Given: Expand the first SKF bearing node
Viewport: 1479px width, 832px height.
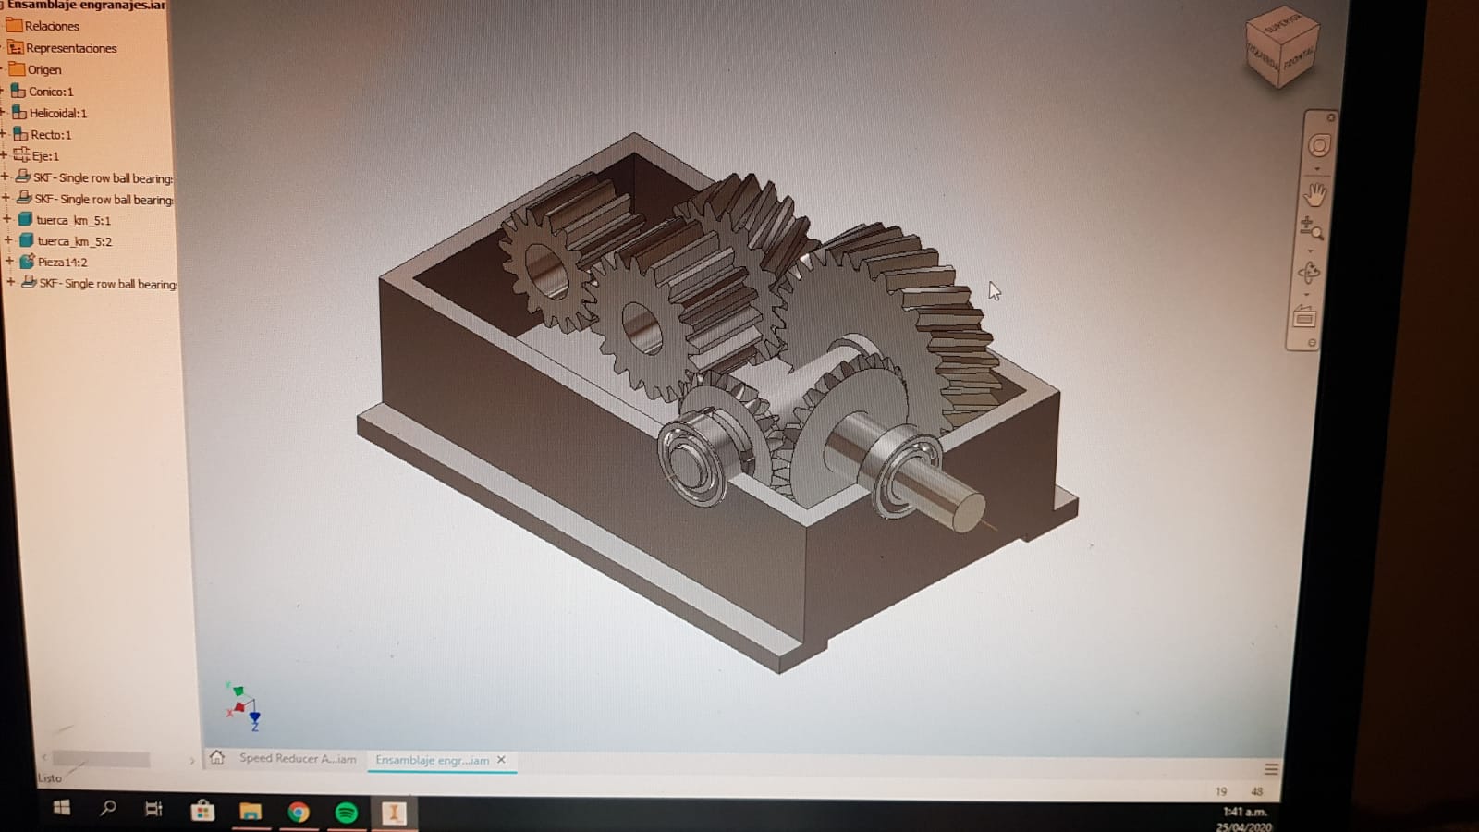Looking at the screenshot, I should coord(6,177).
